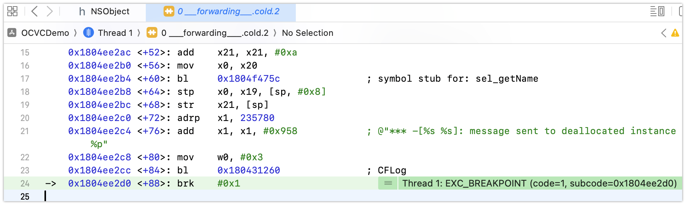The image size is (686, 205).
Task: Jump to previous issue chevron
Action: click(664, 33)
